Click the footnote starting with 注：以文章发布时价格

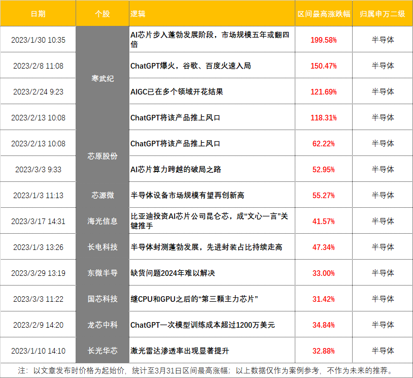(x=206, y=370)
